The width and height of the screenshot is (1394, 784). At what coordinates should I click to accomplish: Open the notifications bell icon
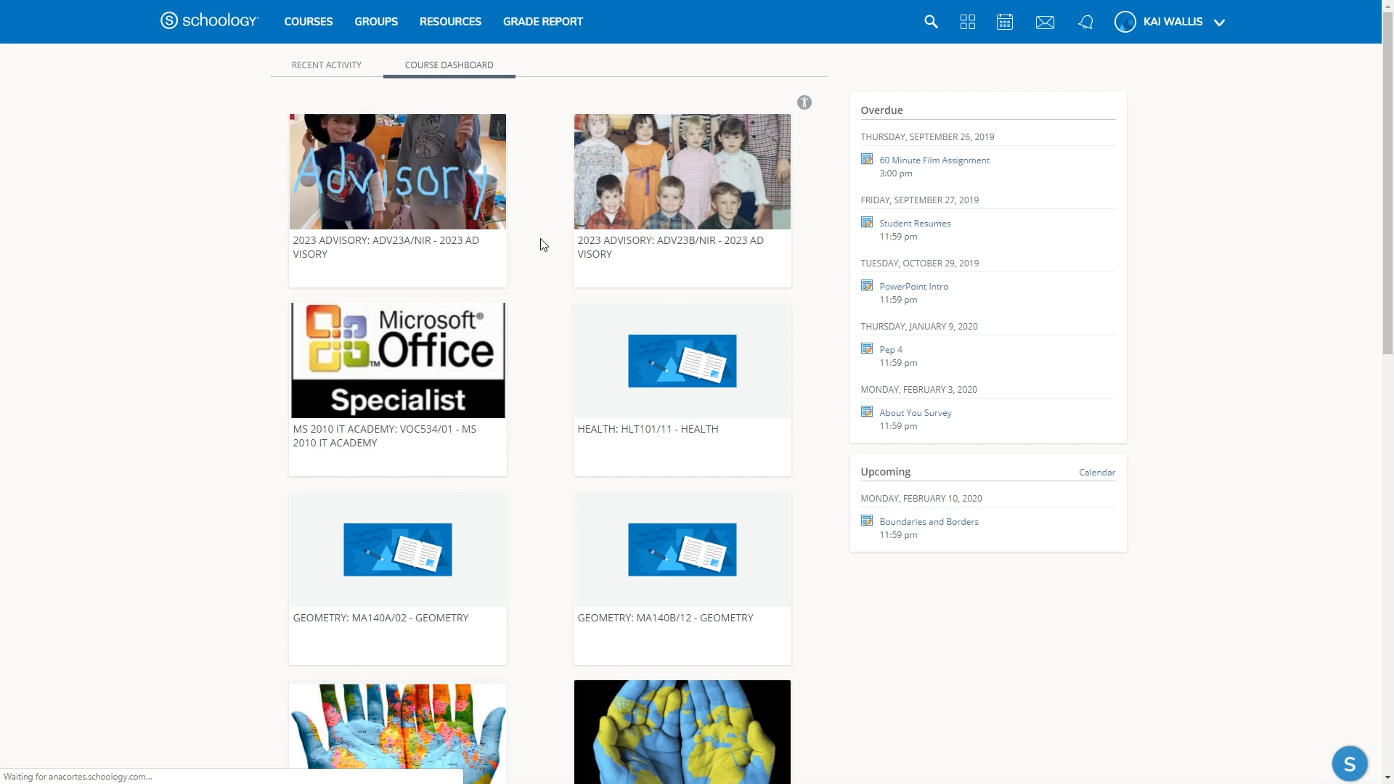pyautogui.click(x=1085, y=22)
